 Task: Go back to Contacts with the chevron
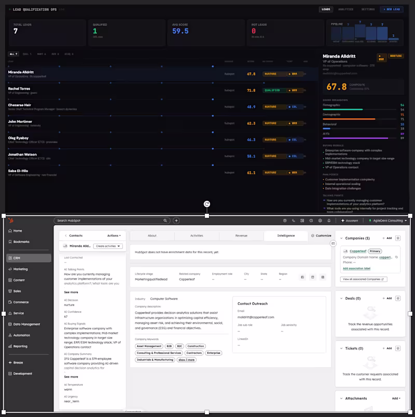coord(66,235)
